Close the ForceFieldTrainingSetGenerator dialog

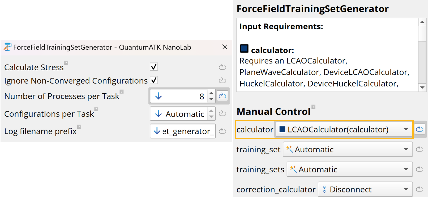[x=225, y=47]
